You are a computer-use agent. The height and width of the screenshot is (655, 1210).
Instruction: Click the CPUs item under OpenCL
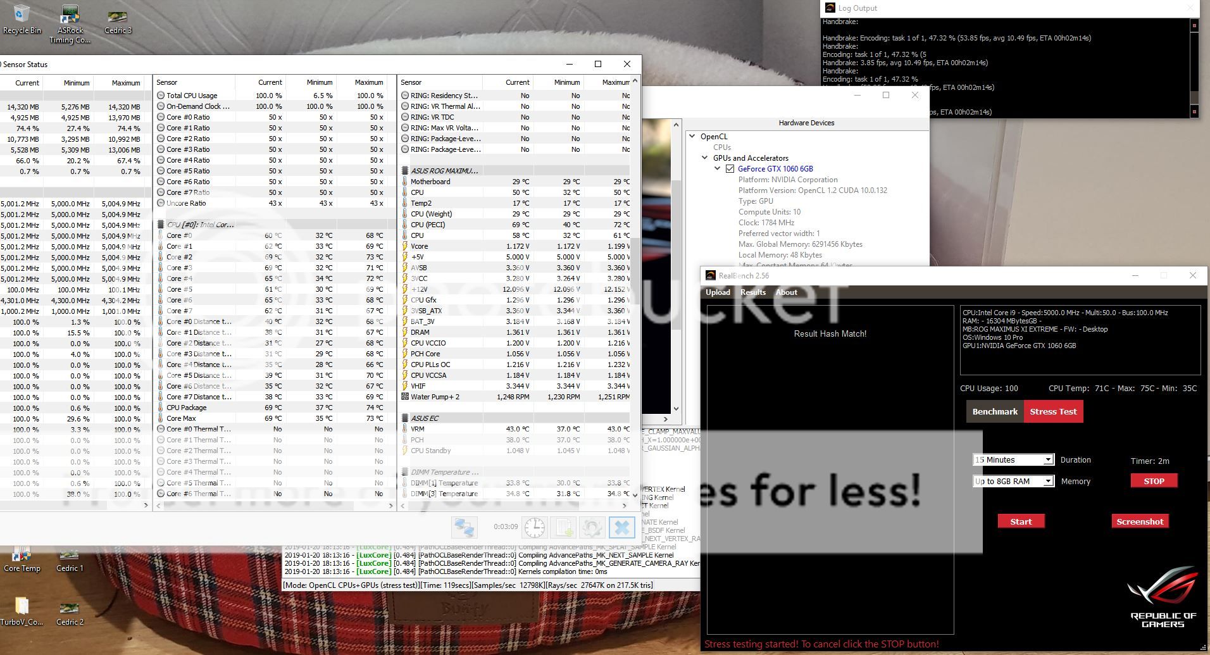coord(722,147)
